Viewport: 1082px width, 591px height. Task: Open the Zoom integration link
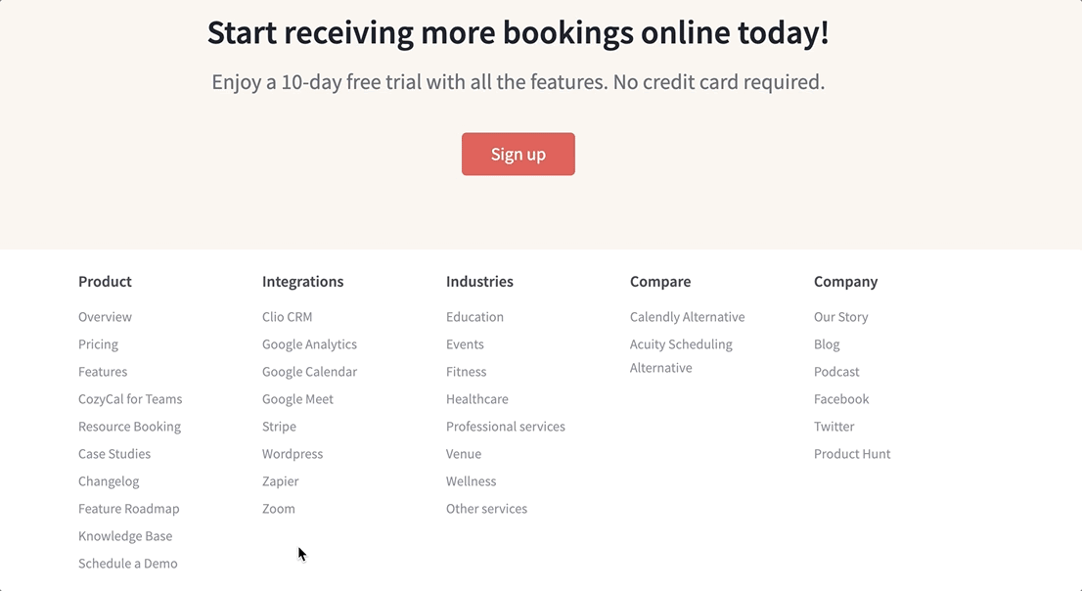[x=278, y=509]
